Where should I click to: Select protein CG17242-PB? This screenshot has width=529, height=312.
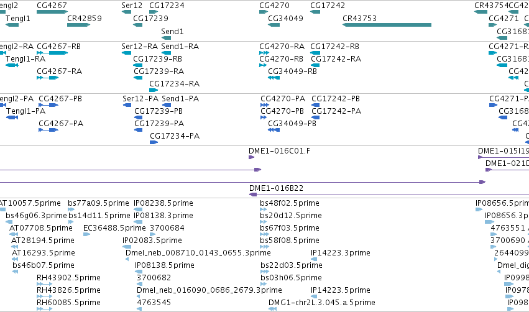tap(336, 98)
